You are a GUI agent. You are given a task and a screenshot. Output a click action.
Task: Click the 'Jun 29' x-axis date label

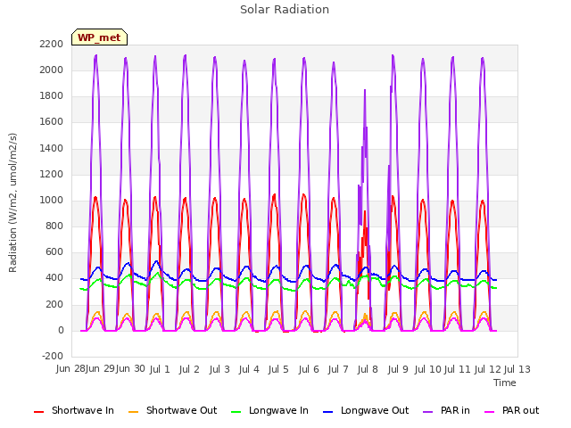(x=100, y=369)
